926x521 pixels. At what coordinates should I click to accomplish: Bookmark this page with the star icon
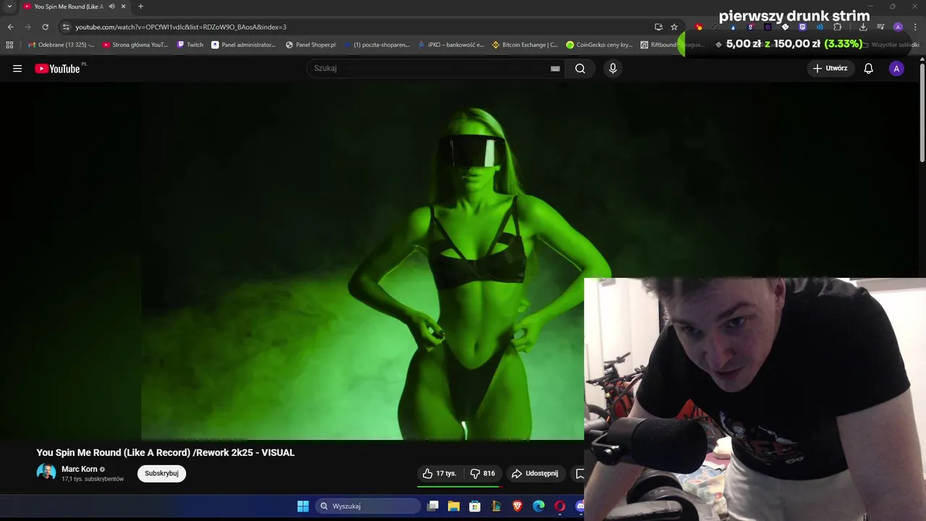(674, 27)
